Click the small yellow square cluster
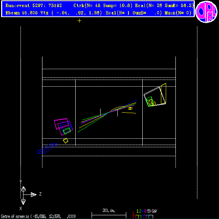The height and width of the screenshot is (219, 219). coord(66,141)
